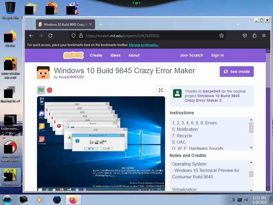
Task: Click the 'Instructions' heading
Action: click(182, 113)
